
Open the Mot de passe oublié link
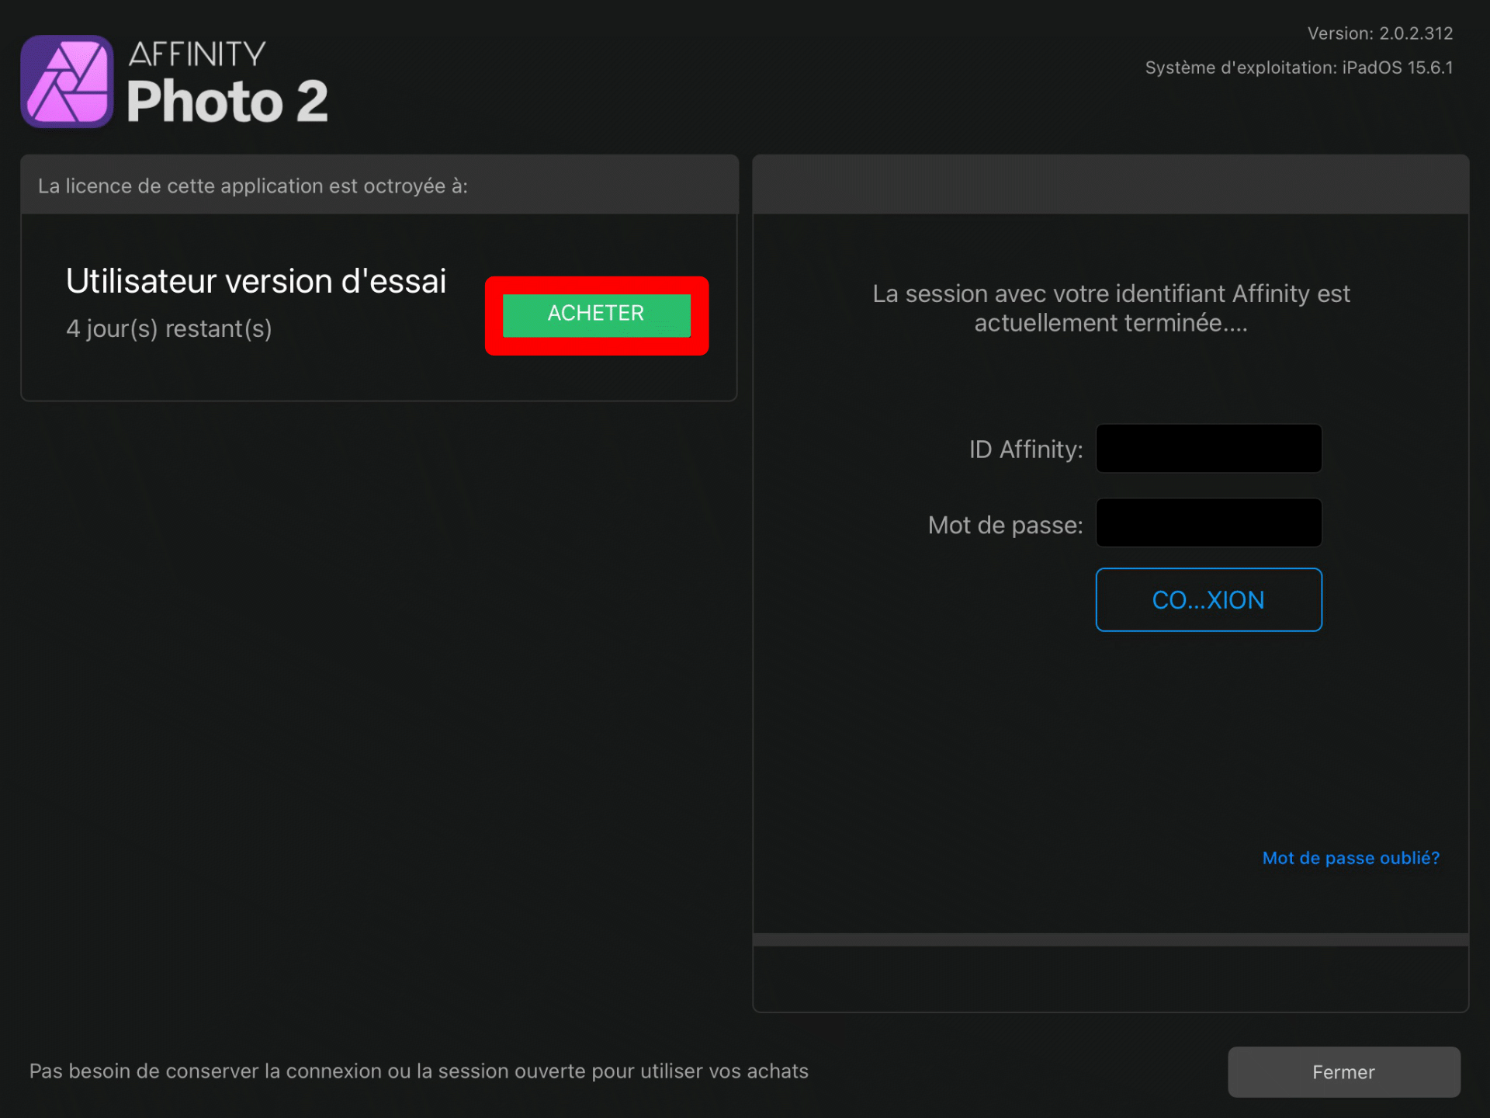pos(1350,858)
